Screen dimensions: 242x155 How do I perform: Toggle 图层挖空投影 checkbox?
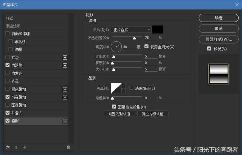[114, 106]
